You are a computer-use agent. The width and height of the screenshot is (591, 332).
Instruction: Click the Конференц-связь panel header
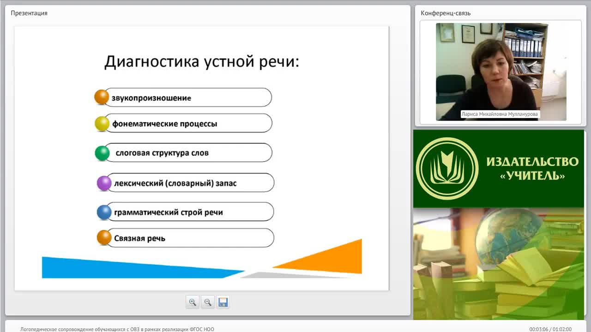[x=446, y=13]
